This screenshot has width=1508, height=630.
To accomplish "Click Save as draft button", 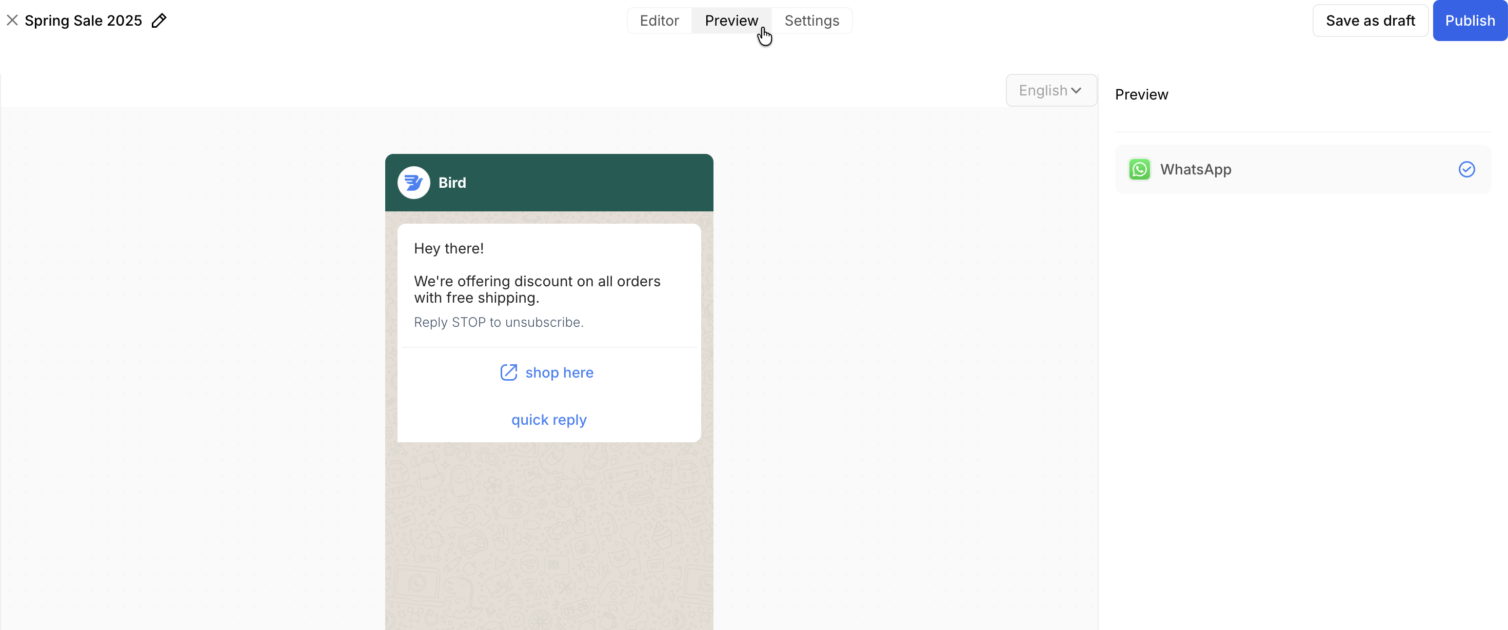I will 1370,21.
